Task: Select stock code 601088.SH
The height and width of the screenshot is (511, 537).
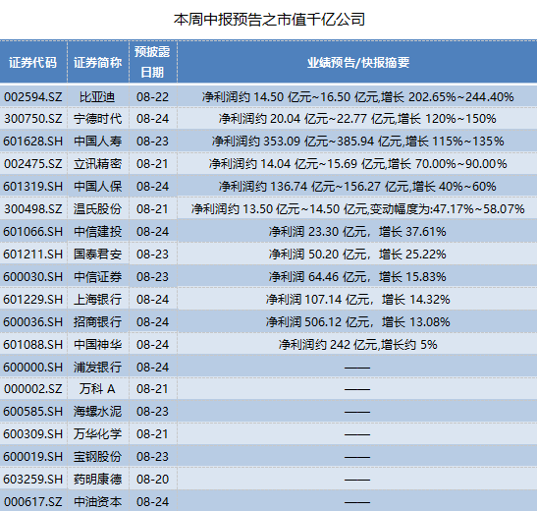Action: pyautogui.click(x=32, y=345)
